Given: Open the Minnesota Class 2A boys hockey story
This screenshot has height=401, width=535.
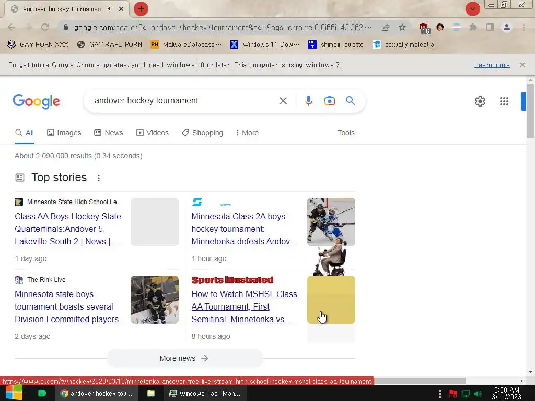Looking at the screenshot, I should 245,229.
